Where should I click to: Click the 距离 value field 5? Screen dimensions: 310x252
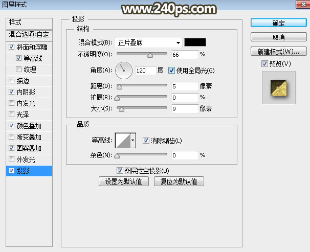pyautogui.click(x=185, y=86)
